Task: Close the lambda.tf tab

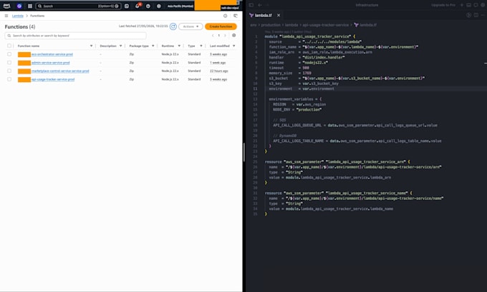Action: [x=279, y=15]
